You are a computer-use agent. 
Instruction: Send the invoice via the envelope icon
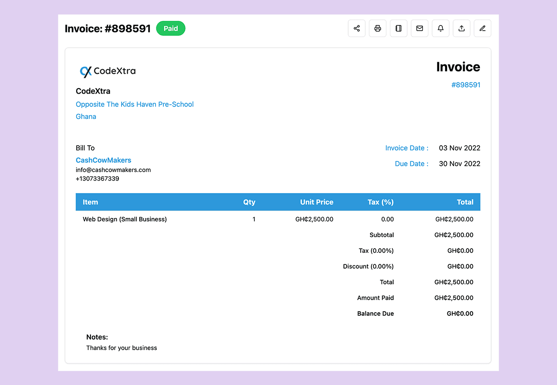419,28
